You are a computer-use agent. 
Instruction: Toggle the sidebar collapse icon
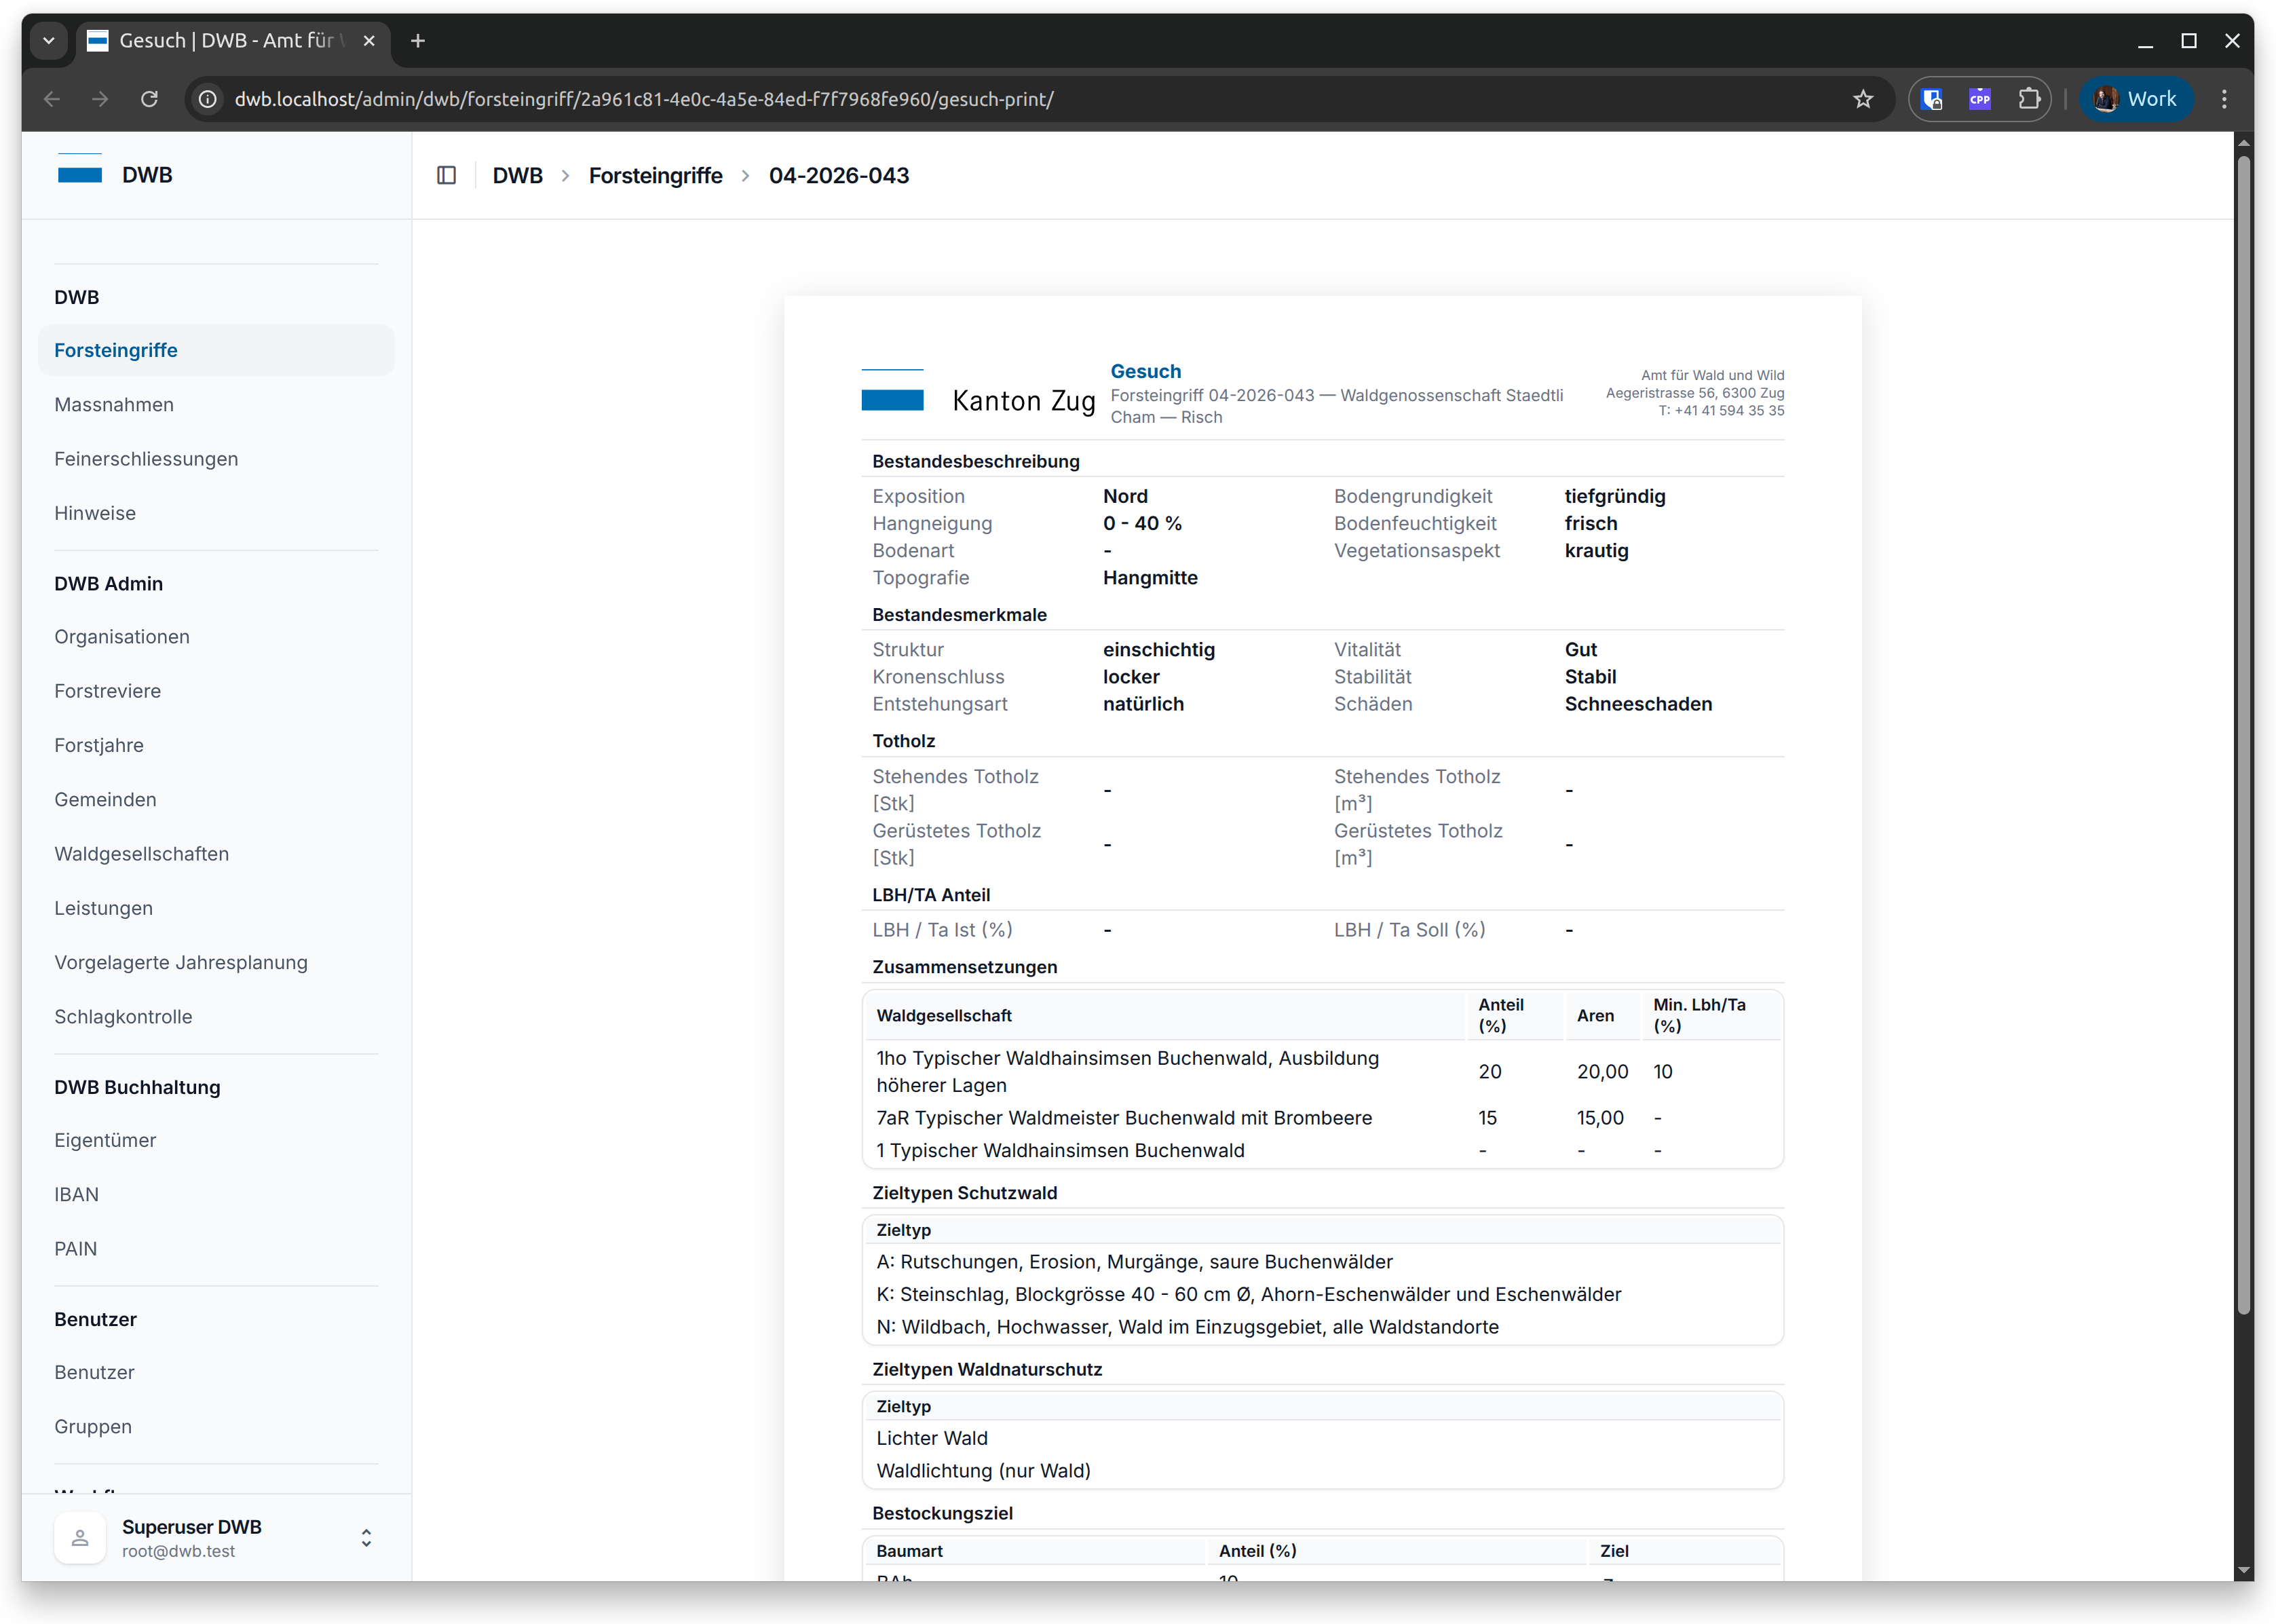click(446, 176)
